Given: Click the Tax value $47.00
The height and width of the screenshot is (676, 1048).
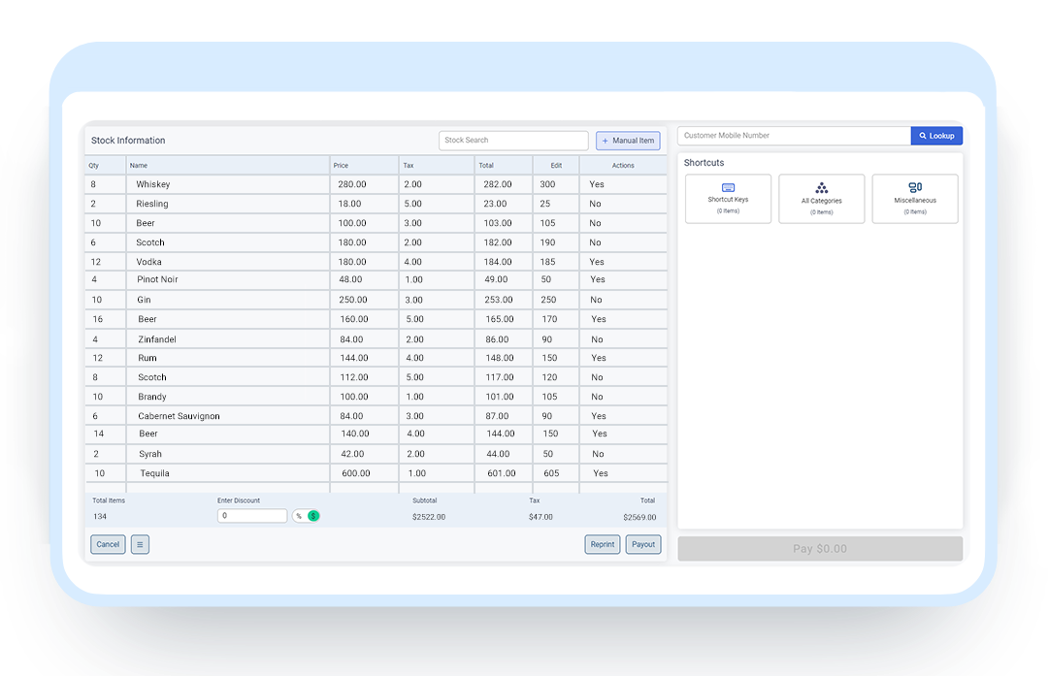Looking at the screenshot, I should pyautogui.click(x=540, y=517).
